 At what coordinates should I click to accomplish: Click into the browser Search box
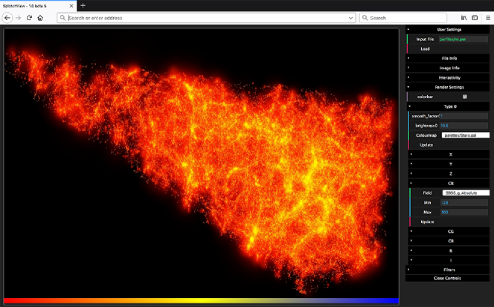click(x=403, y=18)
